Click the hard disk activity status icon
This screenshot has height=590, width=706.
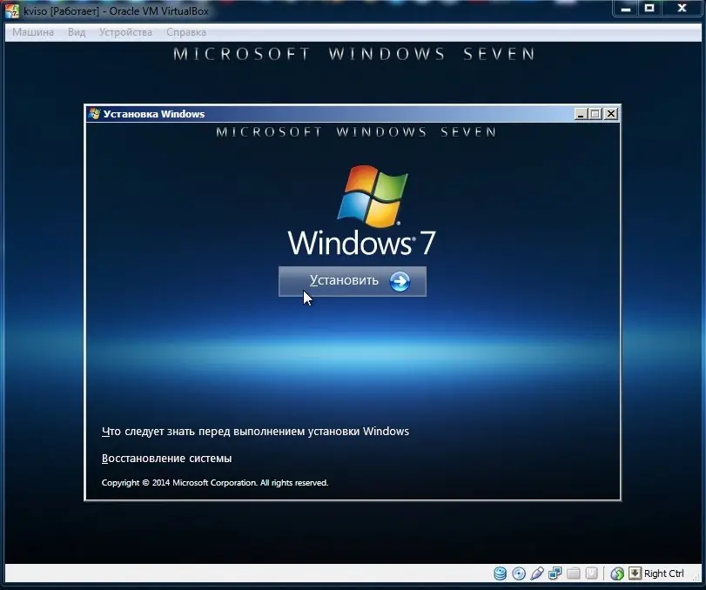pyautogui.click(x=500, y=573)
